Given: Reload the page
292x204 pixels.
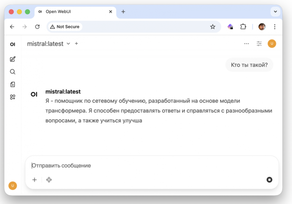Looking at the screenshot, I should click(x=37, y=27).
